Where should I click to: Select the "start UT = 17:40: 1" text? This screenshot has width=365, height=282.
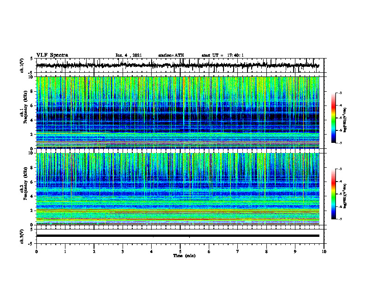click(223, 55)
